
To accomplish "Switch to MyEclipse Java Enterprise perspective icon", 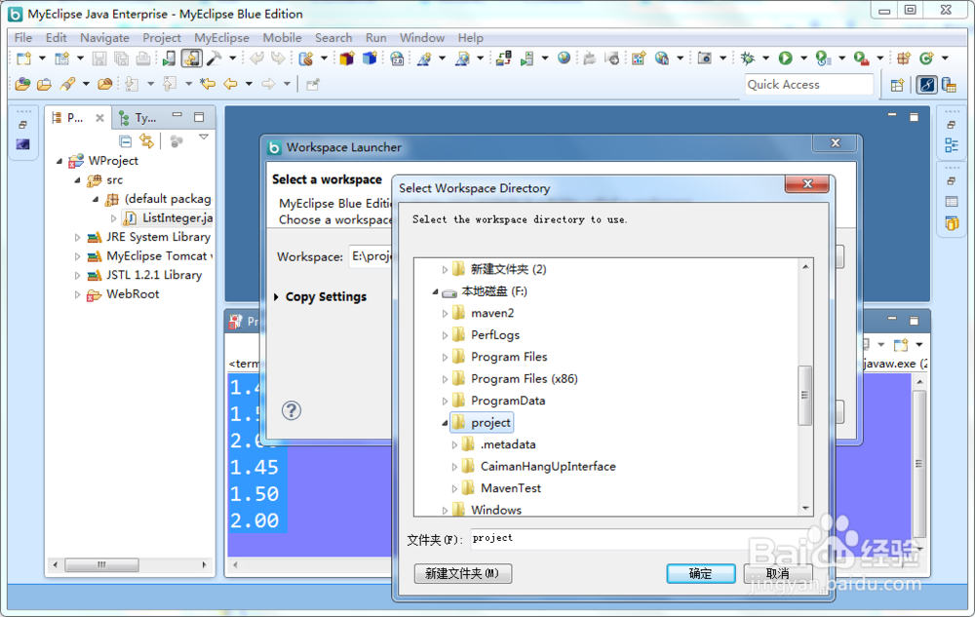I will (926, 85).
